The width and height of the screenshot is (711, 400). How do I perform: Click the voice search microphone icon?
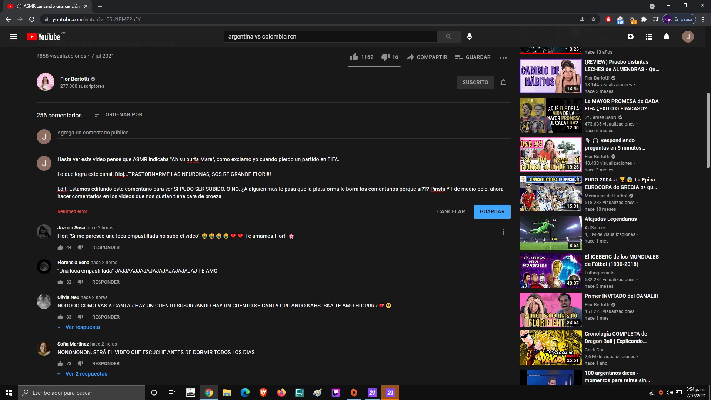click(470, 37)
